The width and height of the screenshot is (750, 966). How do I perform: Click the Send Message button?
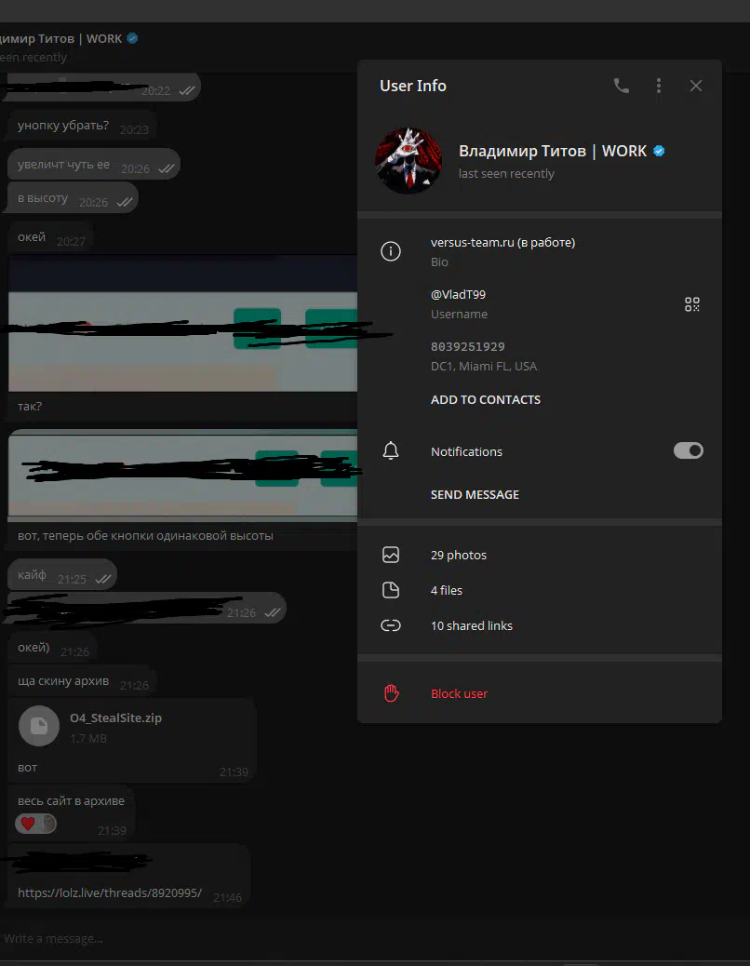[475, 494]
